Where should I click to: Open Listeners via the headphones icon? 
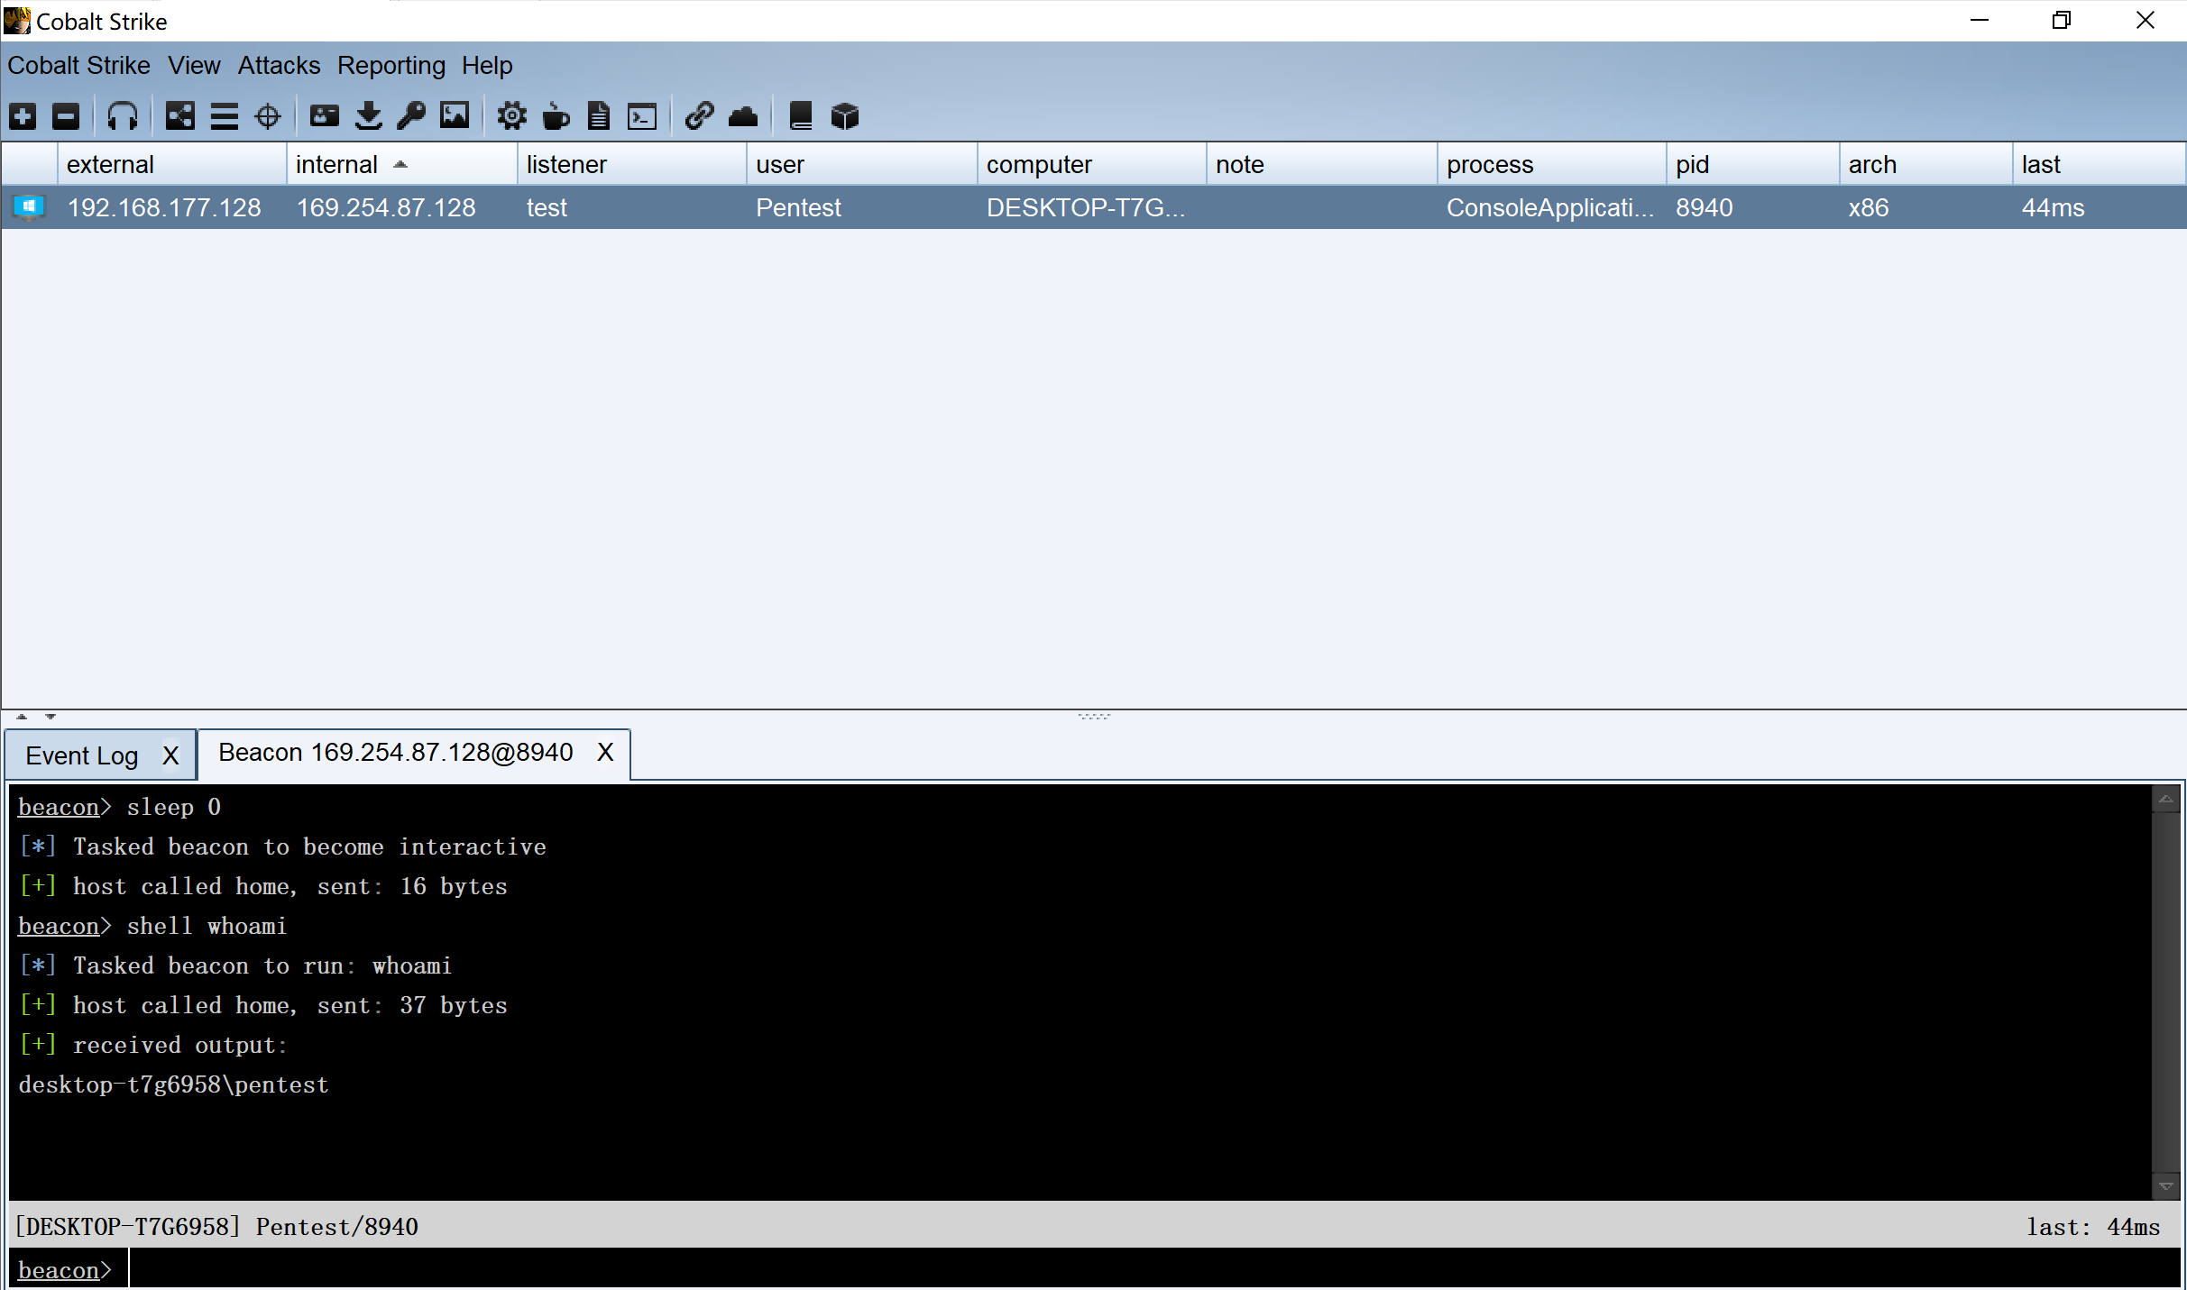pos(123,116)
